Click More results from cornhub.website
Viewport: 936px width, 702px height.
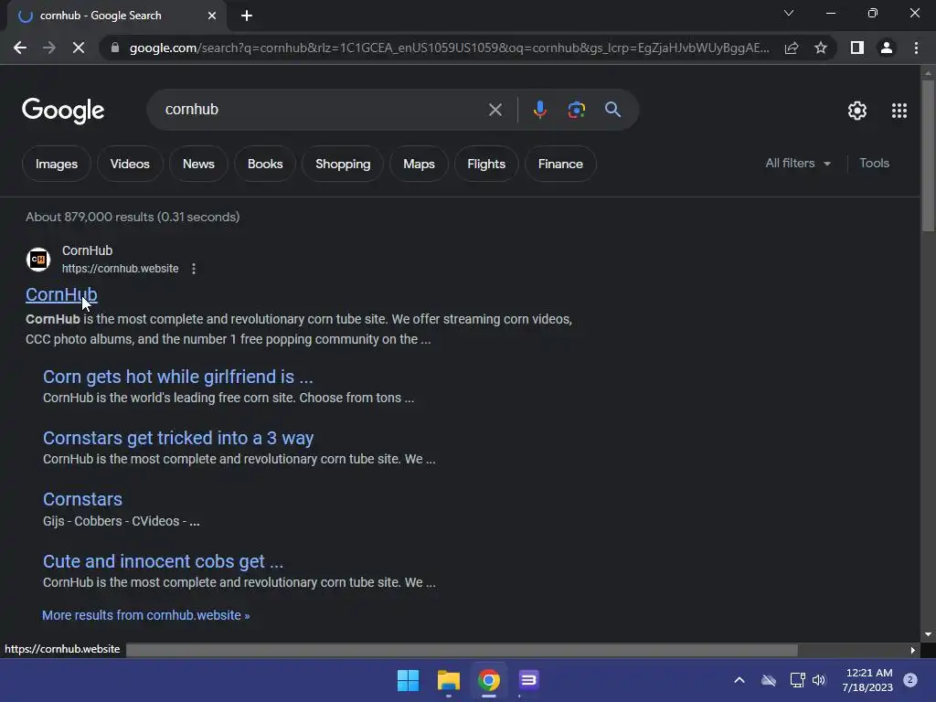pyautogui.click(x=145, y=615)
